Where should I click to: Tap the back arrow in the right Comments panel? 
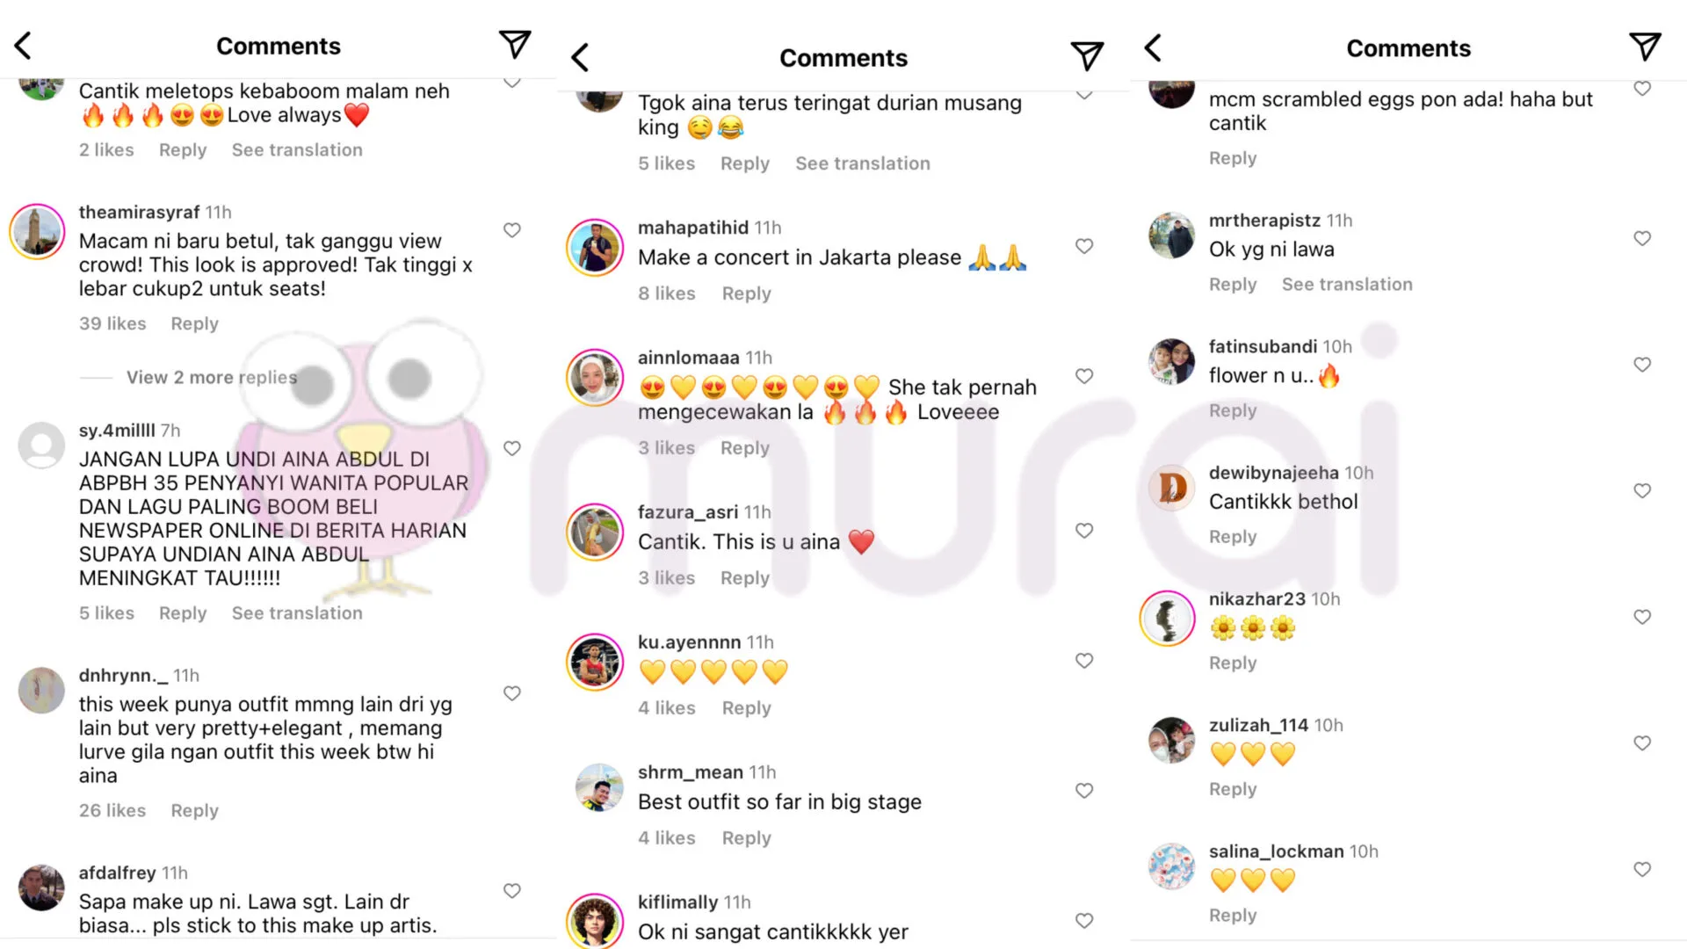(1154, 47)
